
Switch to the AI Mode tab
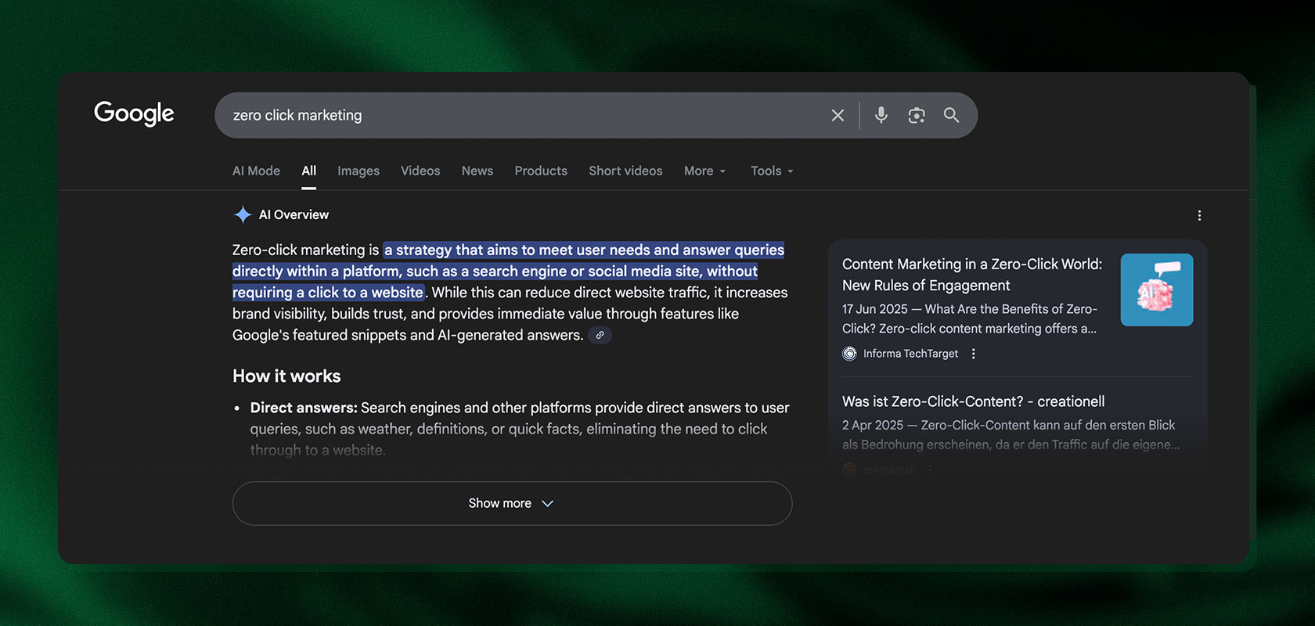pyautogui.click(x=256, y=171)
